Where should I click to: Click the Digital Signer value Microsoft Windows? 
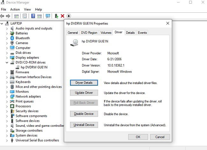pos(119,72)
